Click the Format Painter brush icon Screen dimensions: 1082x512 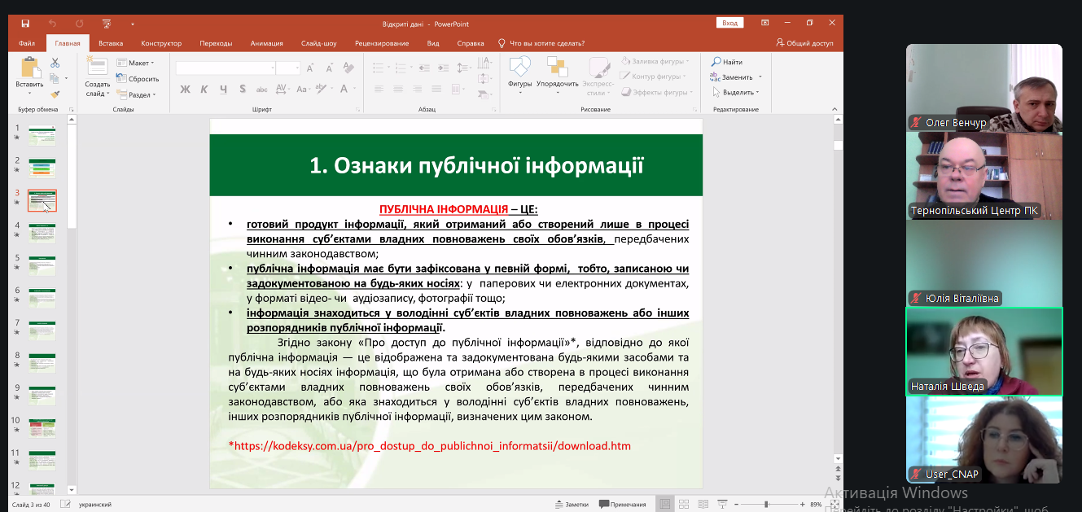[55, 94]
